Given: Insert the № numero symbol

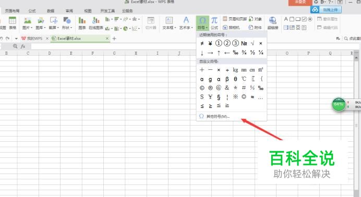Looking at the screenshot, I should tap(244, 43).
